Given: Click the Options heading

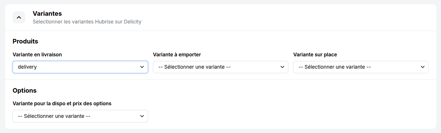Looking at the screenshot, I should coord(25,90).
